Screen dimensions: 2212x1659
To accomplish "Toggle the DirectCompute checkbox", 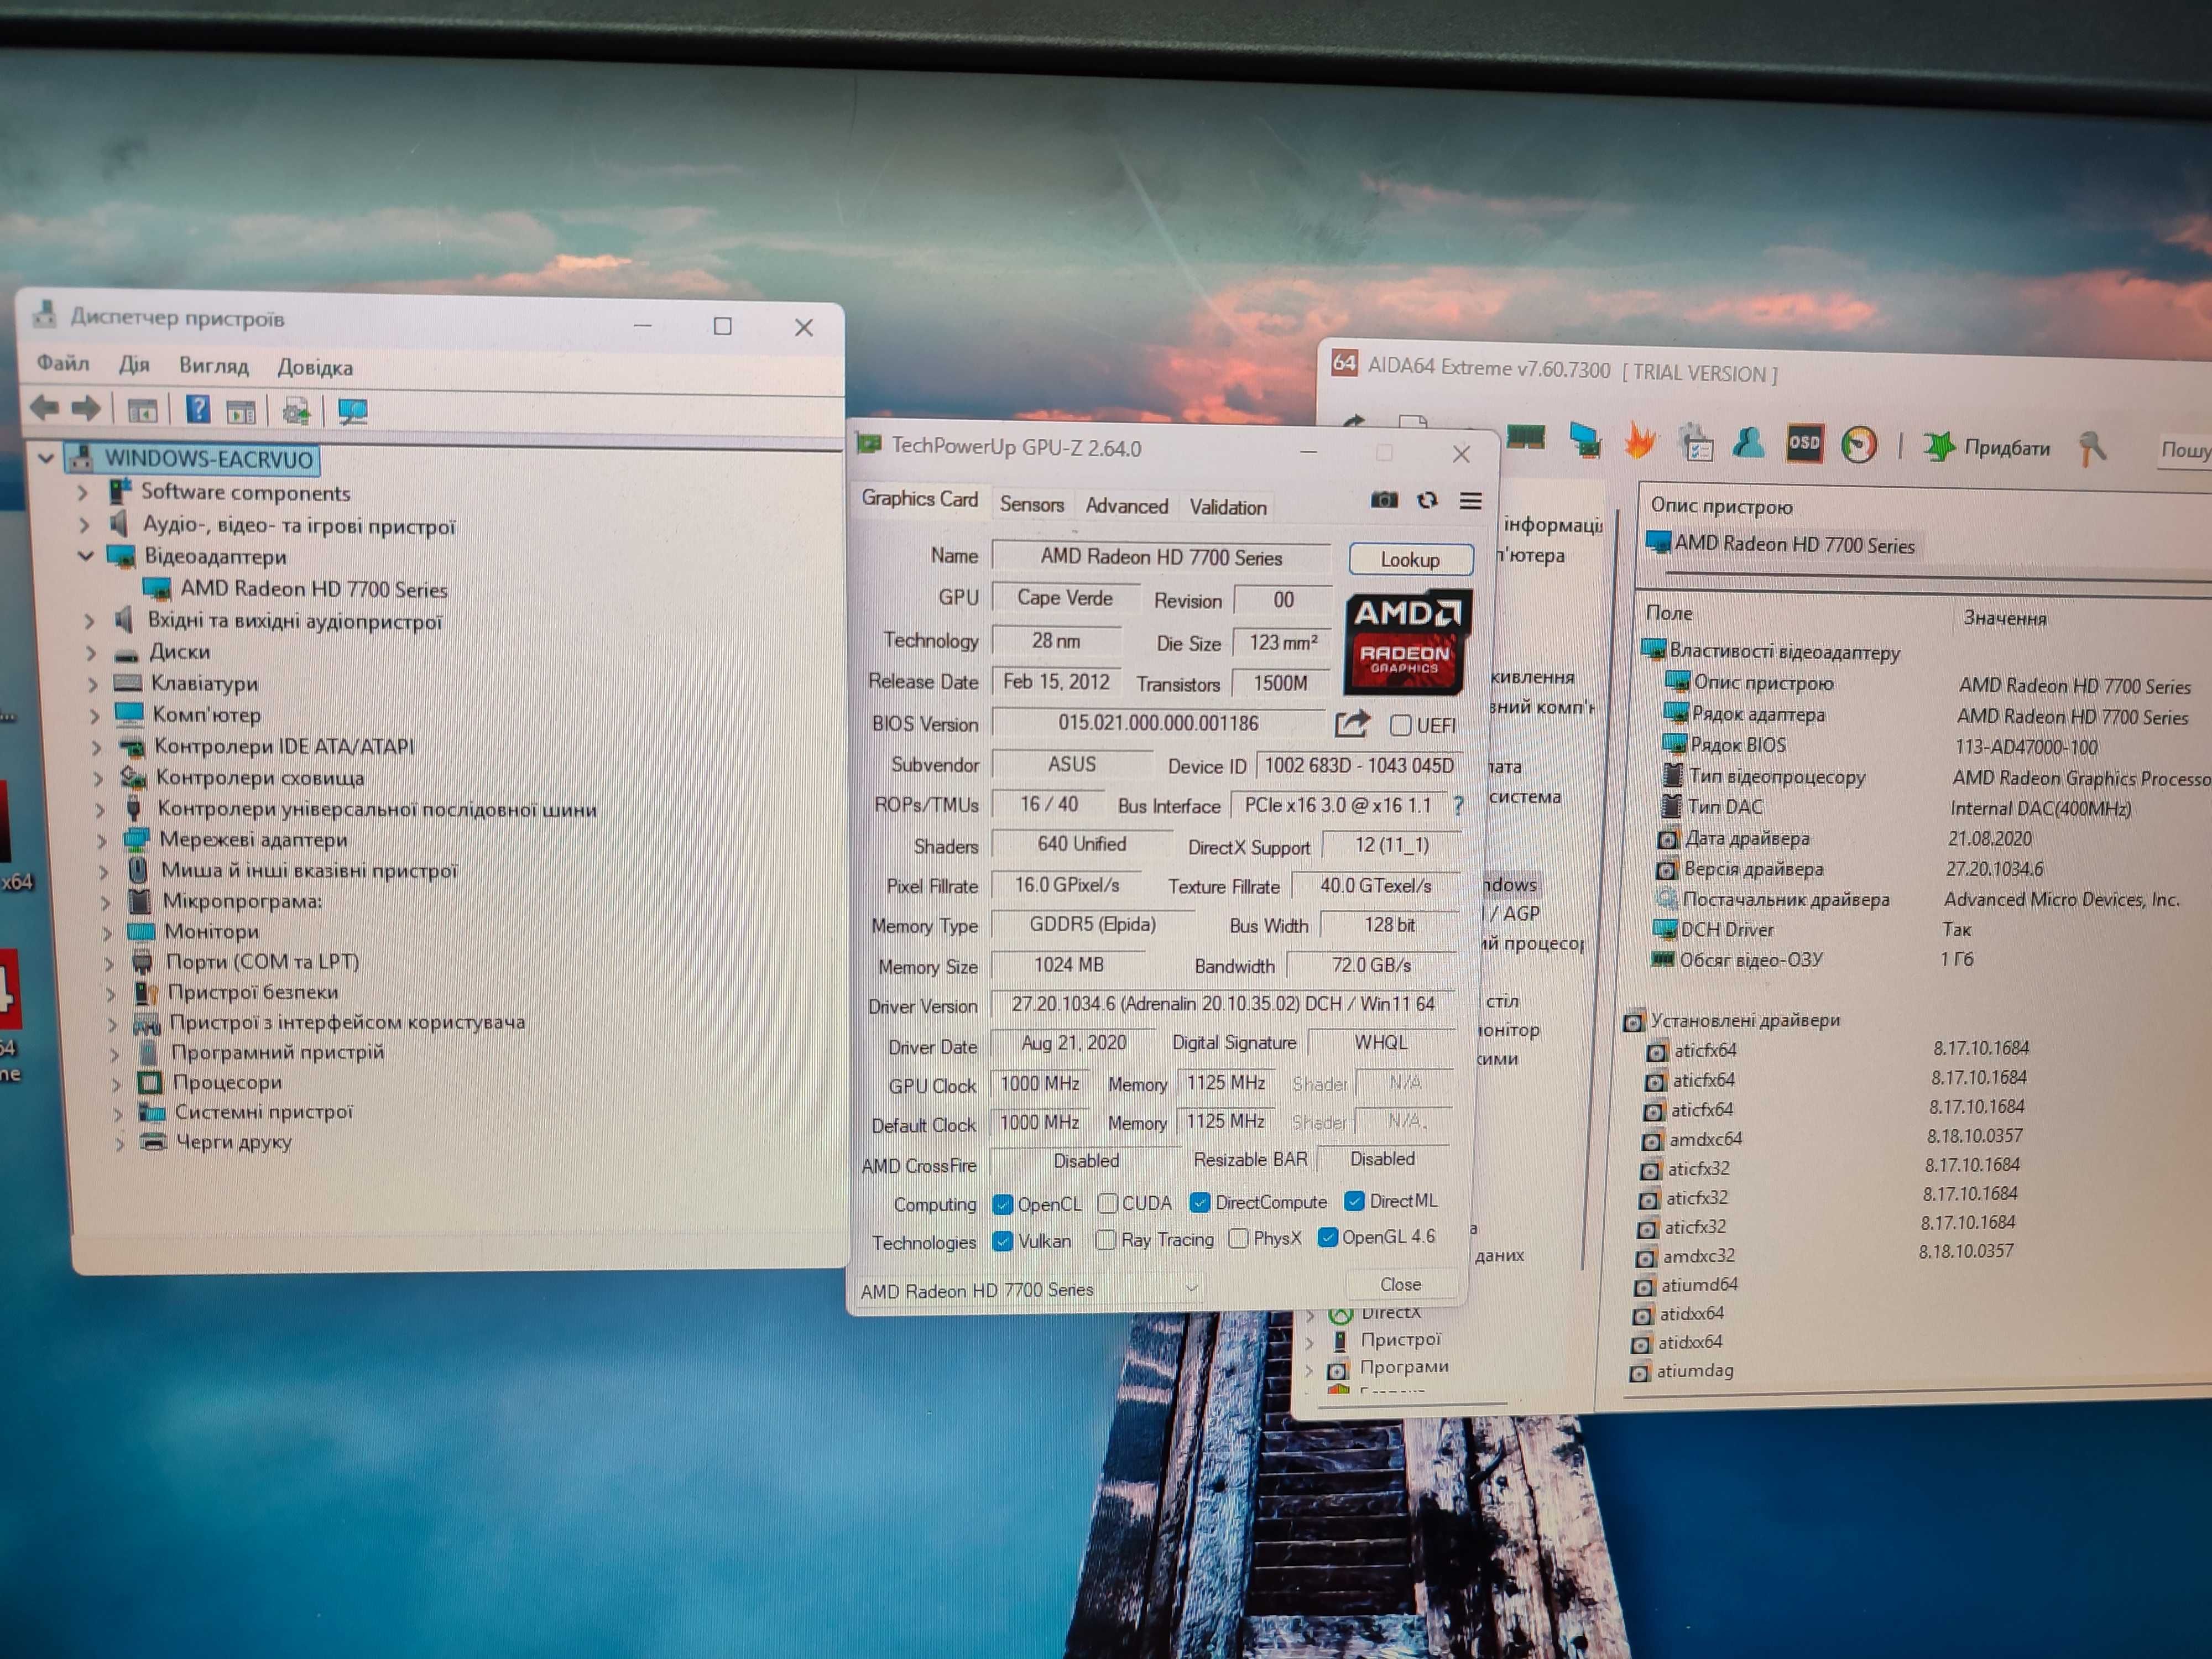I will pos(1200,1202).
